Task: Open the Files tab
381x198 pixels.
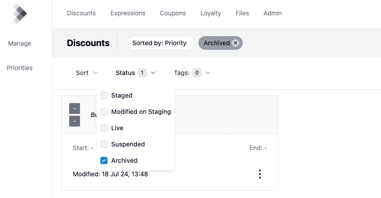Action: (242, 13)
